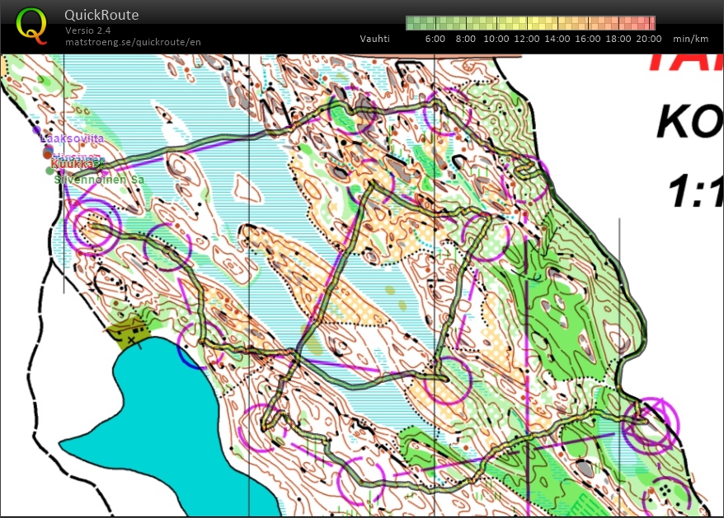The height and width of the screenshot is (518, 724).
Task: Select the blue control circle at the lake shore
Action: [x=199, y=344]
